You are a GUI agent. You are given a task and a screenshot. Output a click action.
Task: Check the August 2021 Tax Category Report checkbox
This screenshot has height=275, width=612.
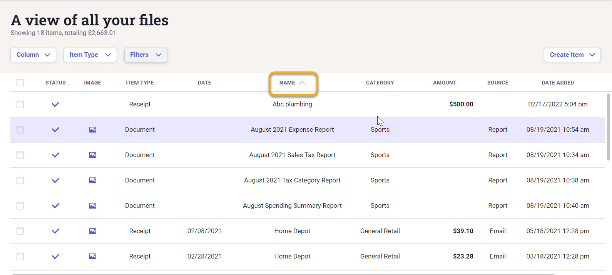20,181
